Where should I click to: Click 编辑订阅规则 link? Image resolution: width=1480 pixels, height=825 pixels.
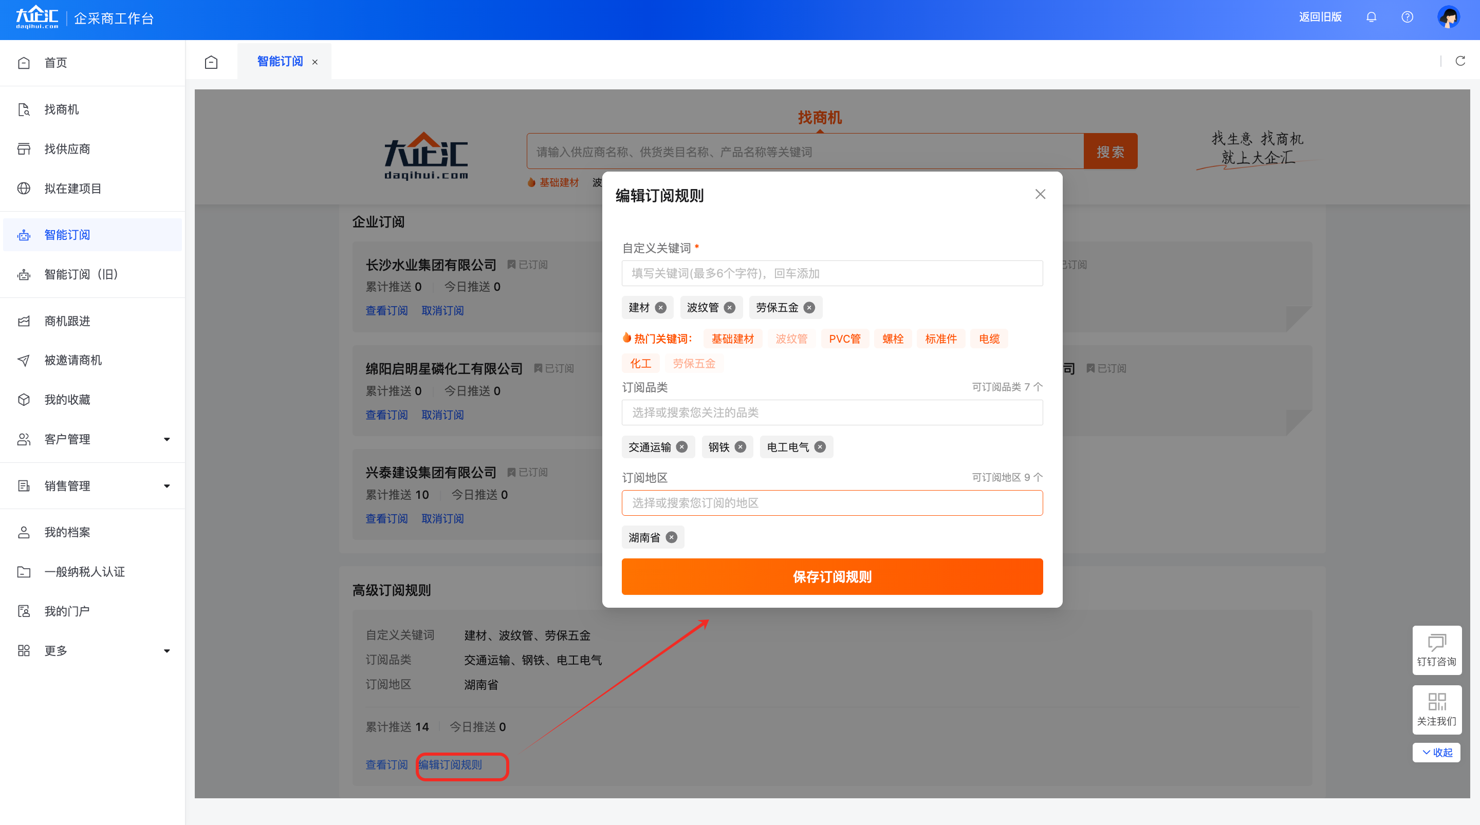click(x=451, y=765)
